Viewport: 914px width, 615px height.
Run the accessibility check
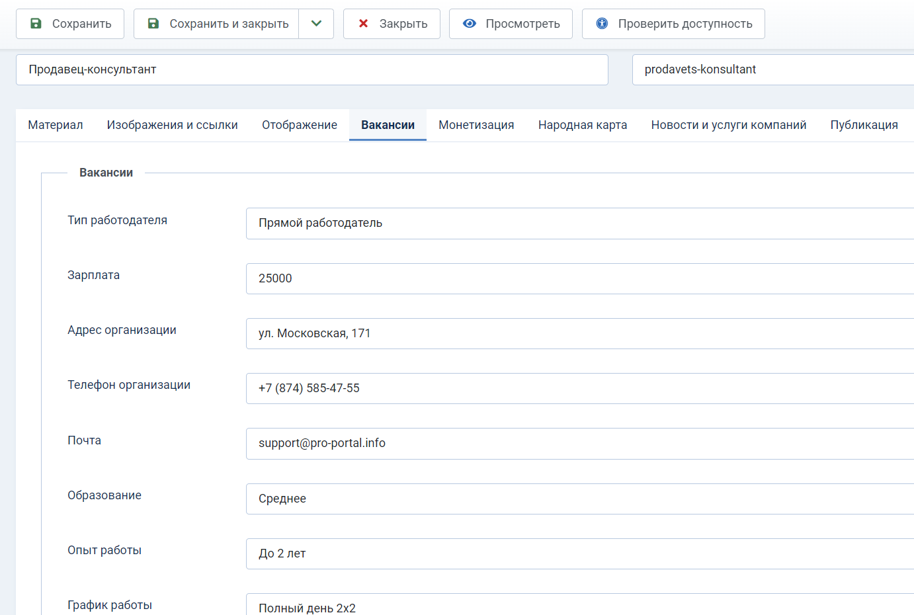click(673, 24)
